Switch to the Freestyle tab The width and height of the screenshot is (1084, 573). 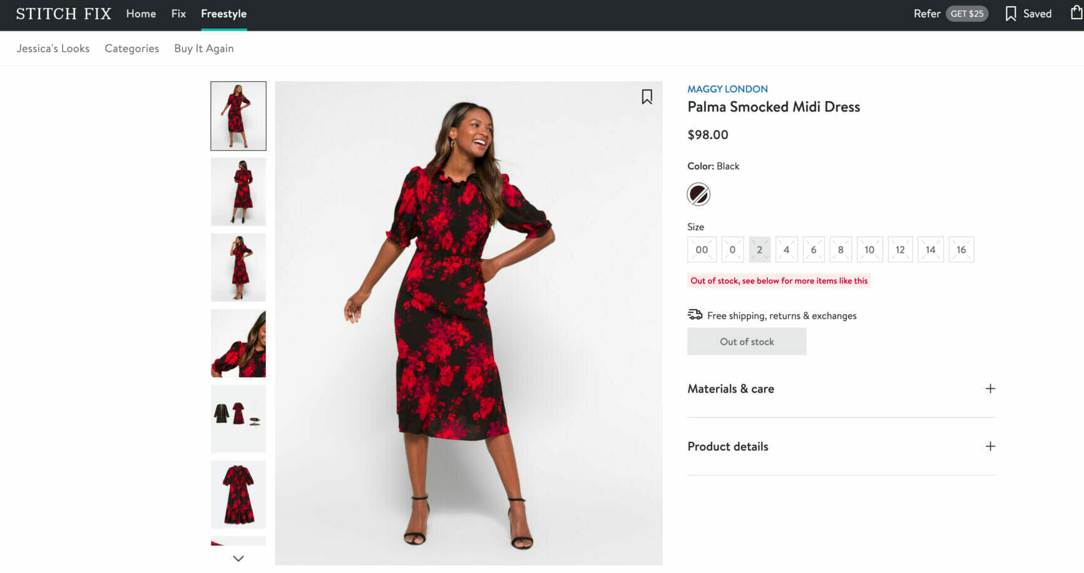click(223, 14)
